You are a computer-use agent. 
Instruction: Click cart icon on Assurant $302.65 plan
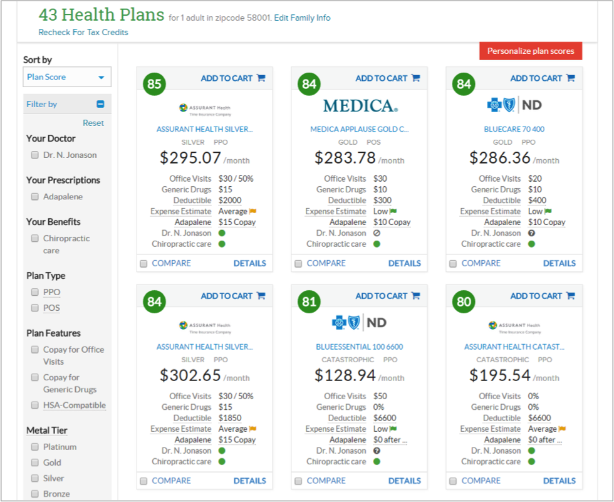[261, 296]
